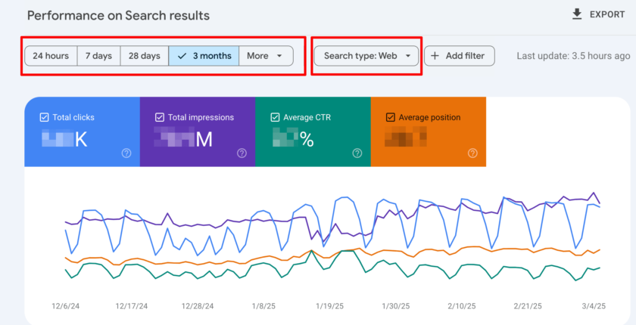Click the 1/19/25 date on chart axis
Viewport: 636px width, 325px height.
coord(331,306)
